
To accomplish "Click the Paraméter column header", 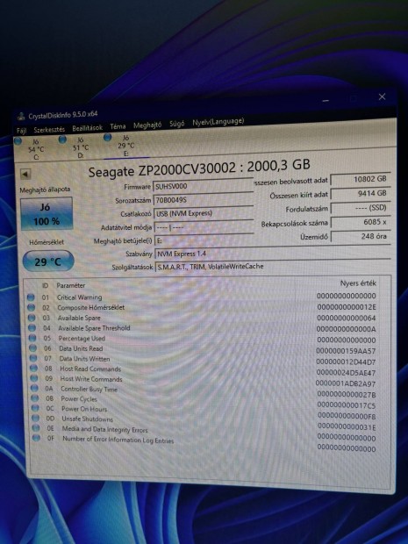I will tap(71, 285).
